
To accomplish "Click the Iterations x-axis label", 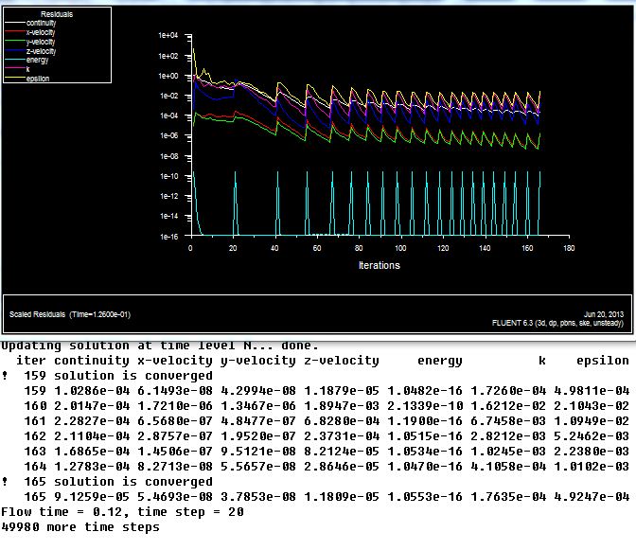I will (379, 265).
